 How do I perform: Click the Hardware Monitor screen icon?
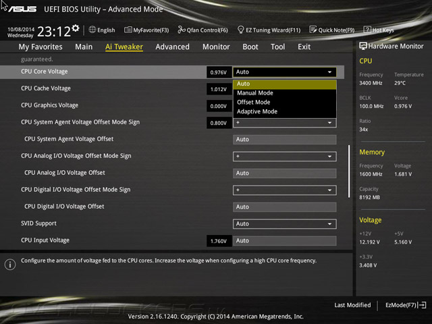point(363,46)
